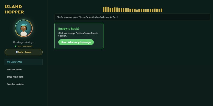Click the green mic listening status dot
This screenshot has width=213, height=106.
point(16,46)
